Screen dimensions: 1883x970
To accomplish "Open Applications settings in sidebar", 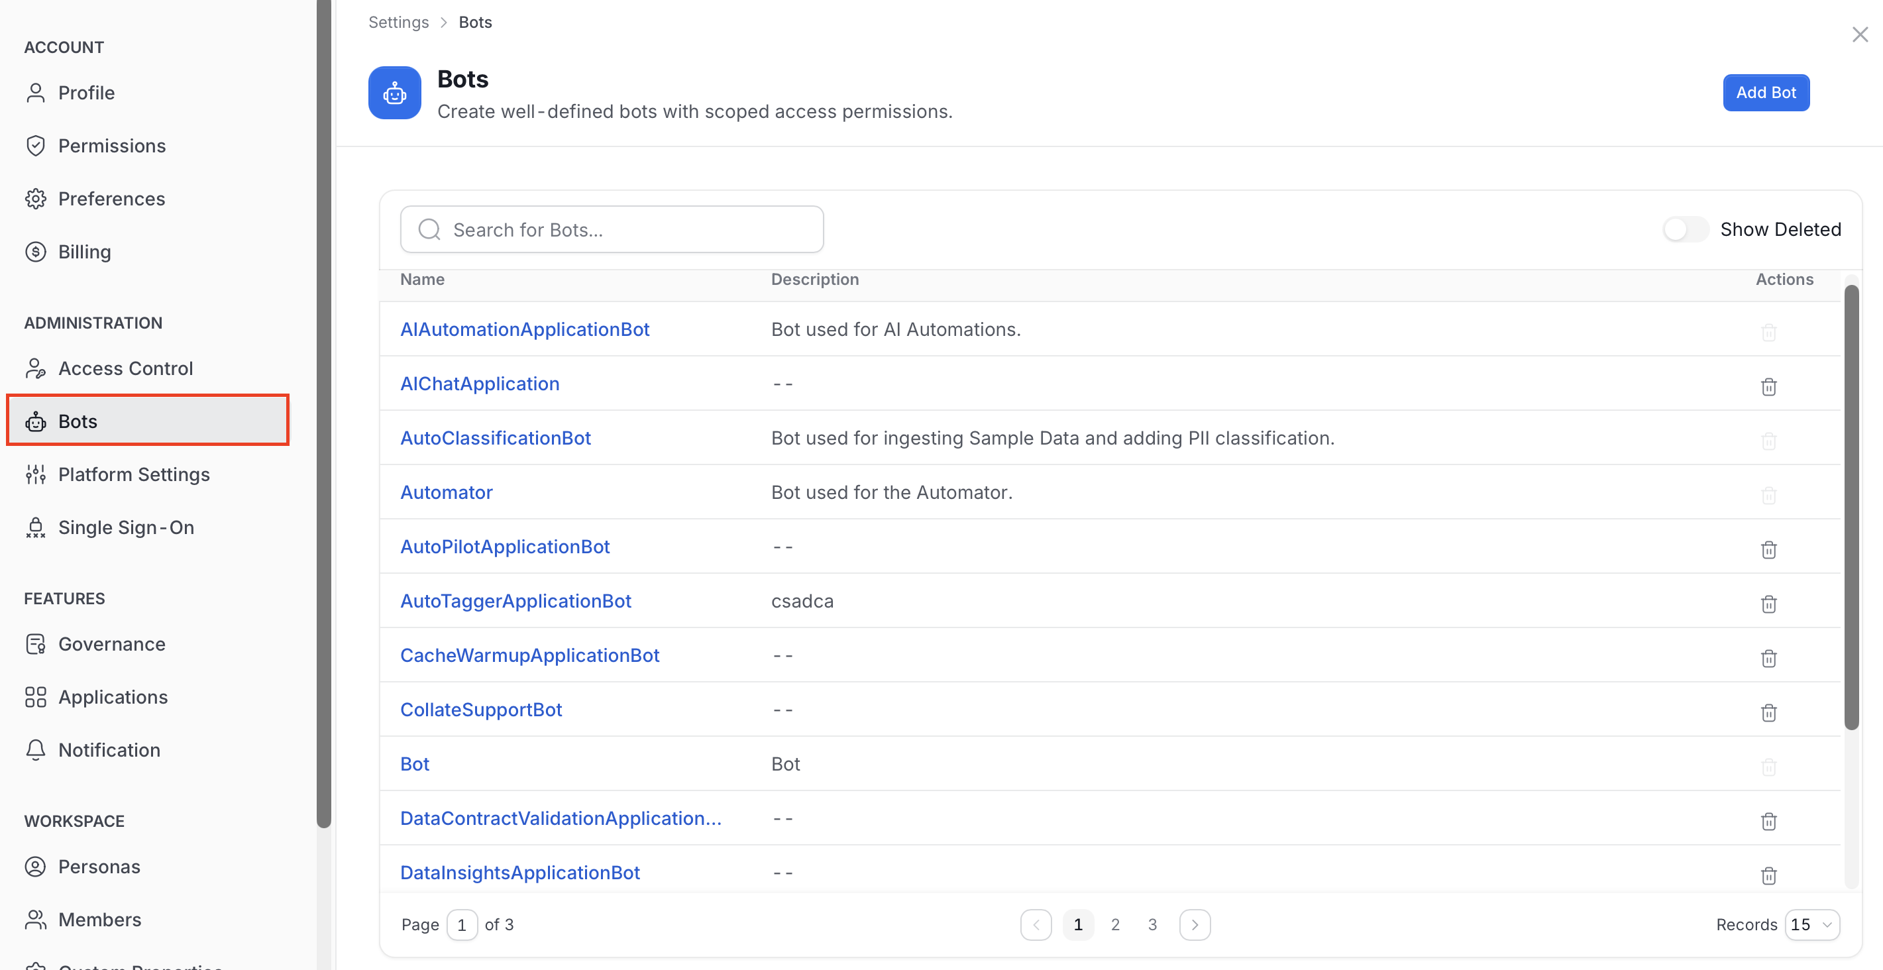I will click(x=113, y=696).
